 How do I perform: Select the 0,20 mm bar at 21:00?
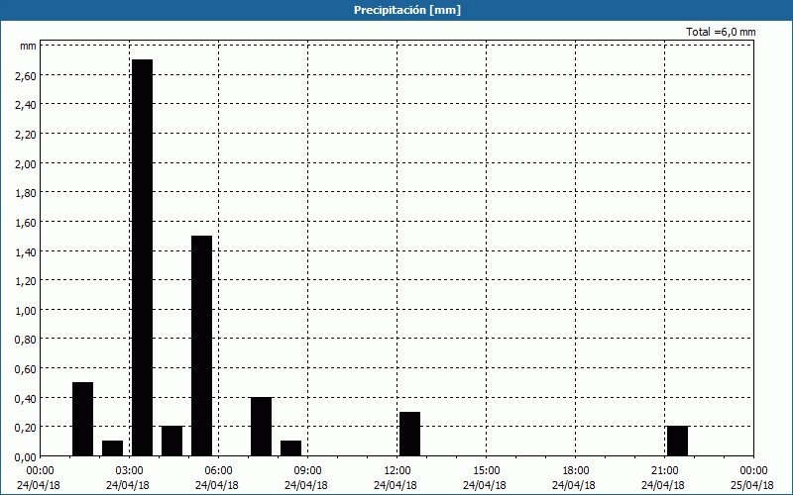pos(677,441)
